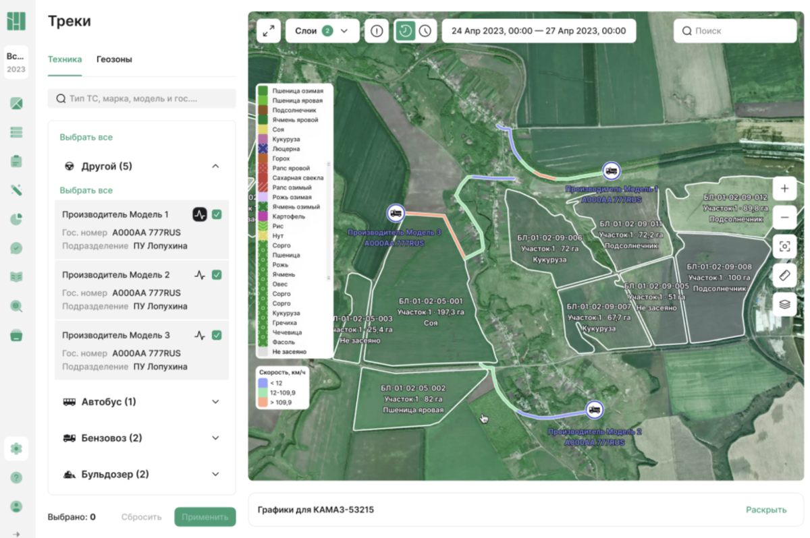Select the active history clock mode icon
The image size is (810, 538).
[x=406, y=30]
